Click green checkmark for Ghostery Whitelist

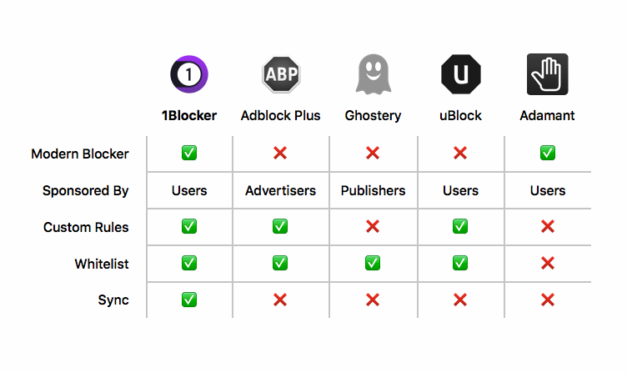tap(373, 264)
